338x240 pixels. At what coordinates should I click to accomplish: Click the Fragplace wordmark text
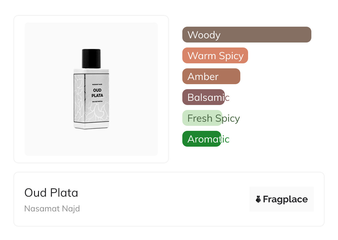(285, 199)
